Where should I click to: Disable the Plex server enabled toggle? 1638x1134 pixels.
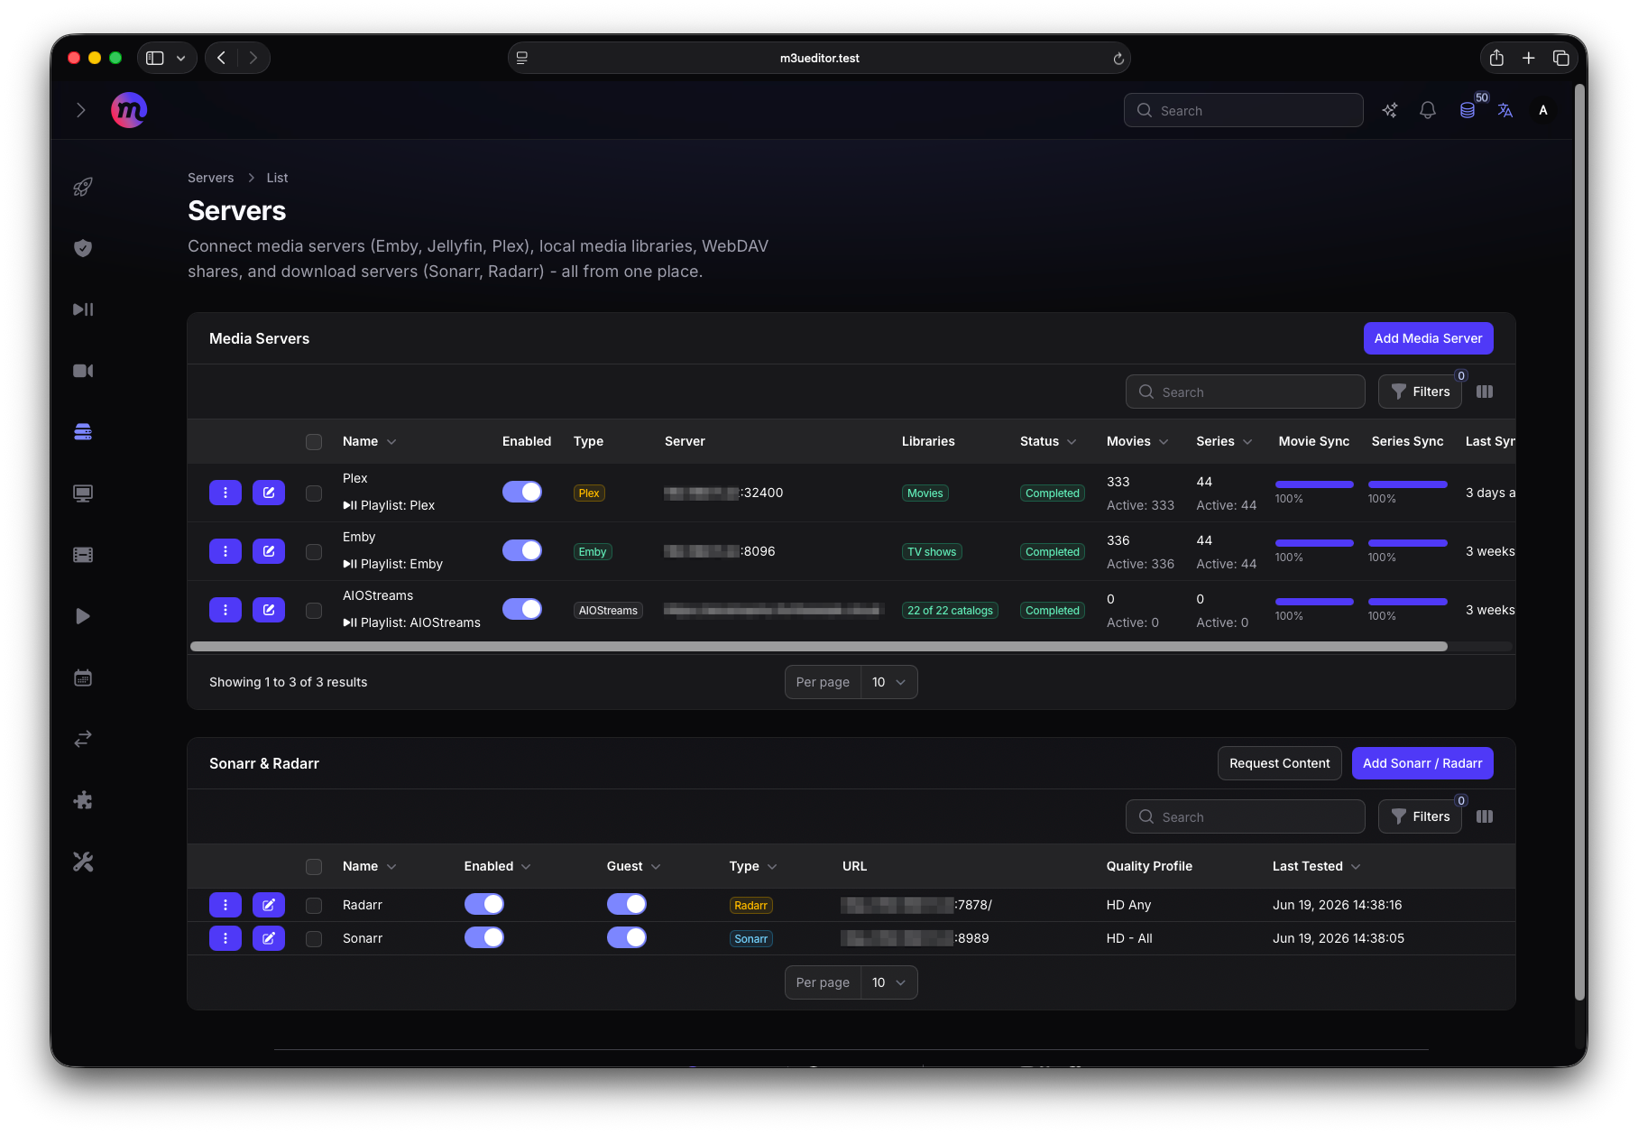point(522,492)
